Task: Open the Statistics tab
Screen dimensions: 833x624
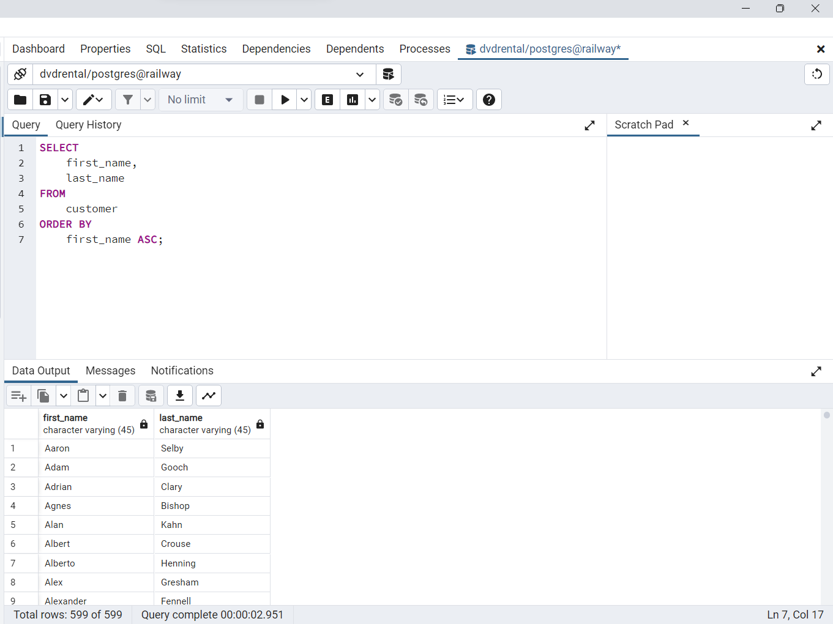Action: click(204, 49)
